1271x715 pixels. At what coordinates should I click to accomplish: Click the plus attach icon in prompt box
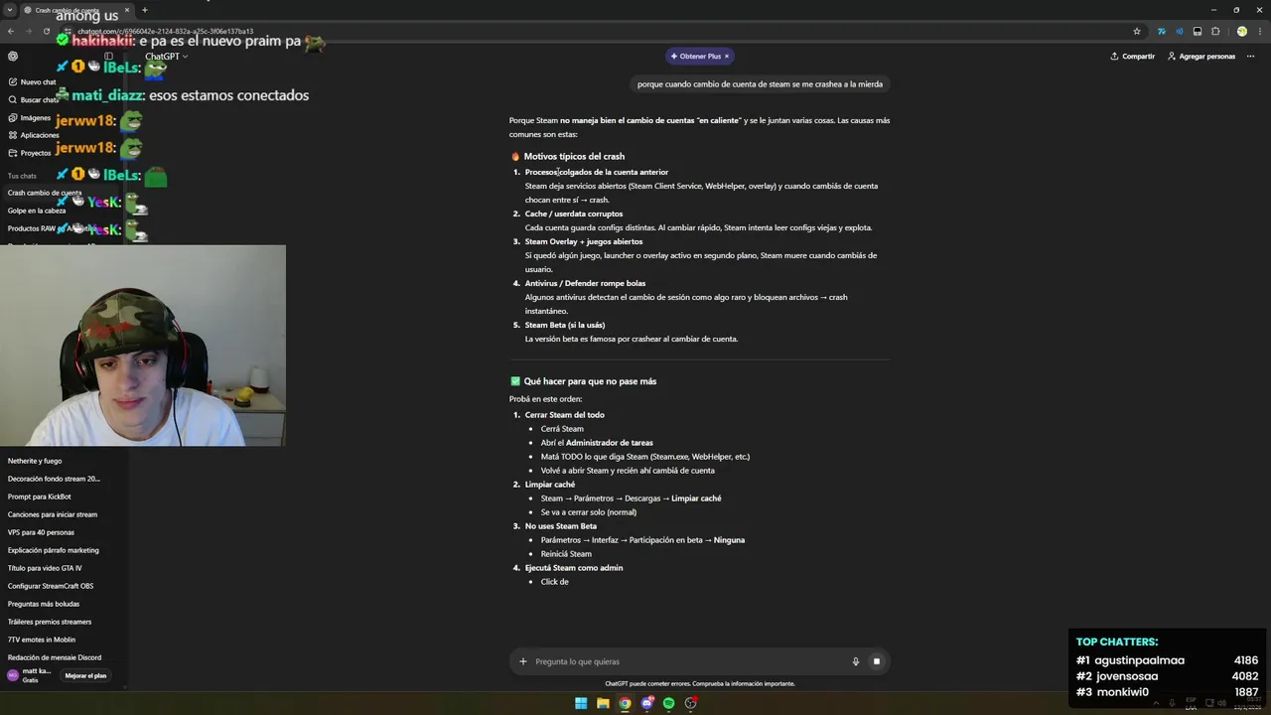click(523, 661)
